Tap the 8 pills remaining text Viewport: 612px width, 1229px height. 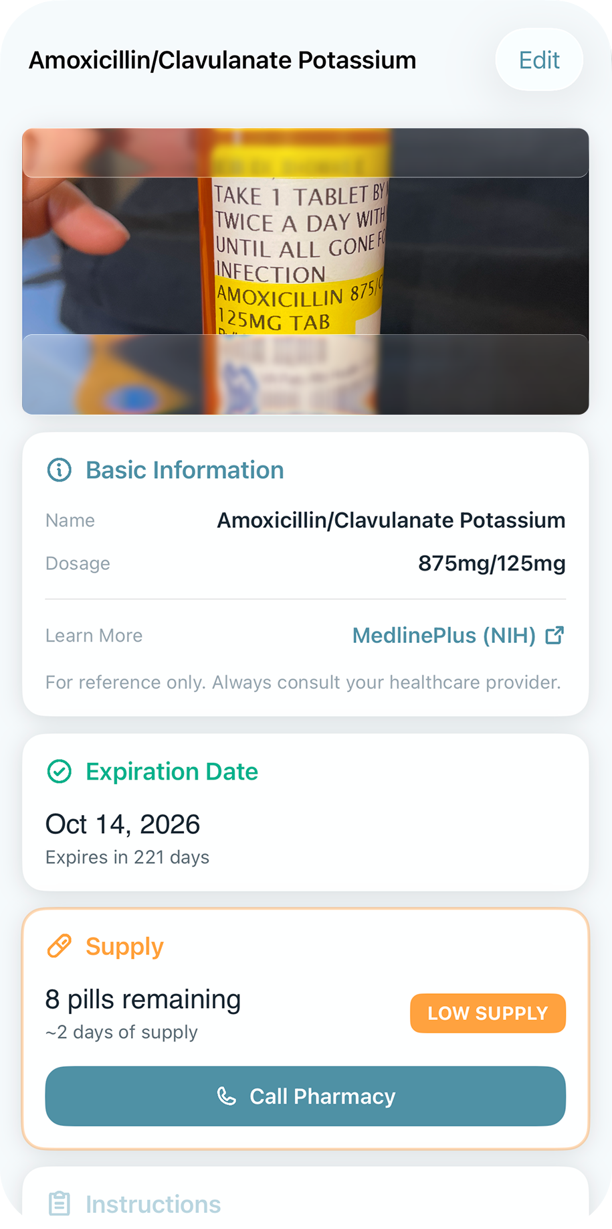[142, 999]
